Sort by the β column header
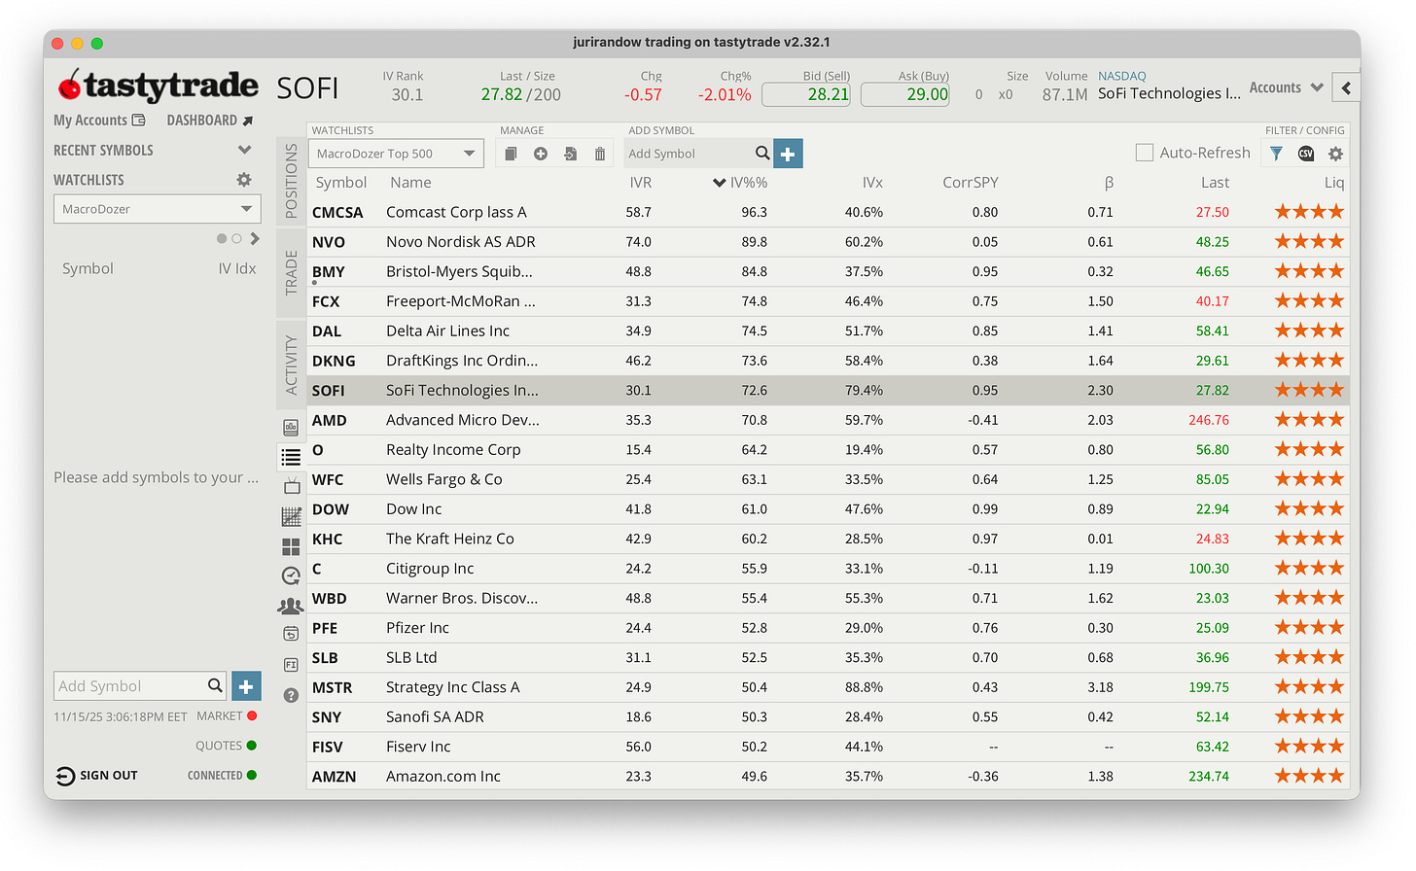This screenshot has height=871, width=1416. pyautogui.click(x=1109, y=183)
